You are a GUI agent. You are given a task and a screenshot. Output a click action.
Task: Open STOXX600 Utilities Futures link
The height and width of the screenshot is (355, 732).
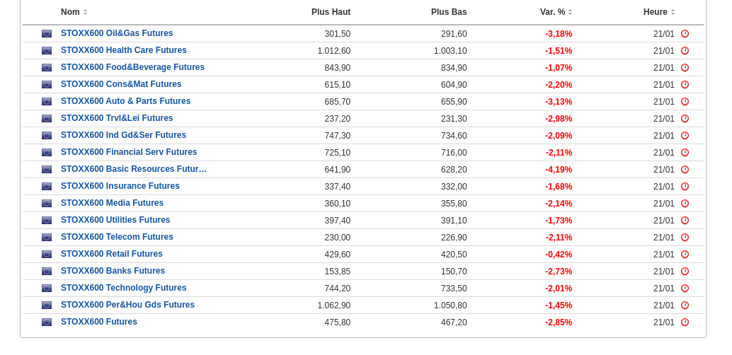pyautogui.click(x=115, y=220)
